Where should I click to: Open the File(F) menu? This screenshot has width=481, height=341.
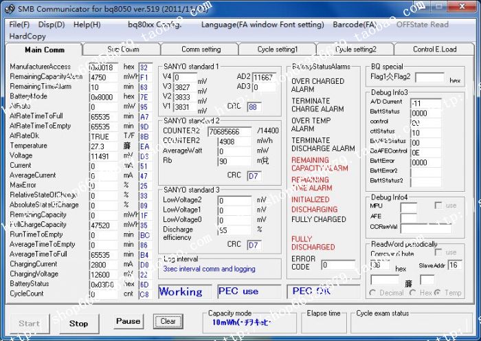19,25
